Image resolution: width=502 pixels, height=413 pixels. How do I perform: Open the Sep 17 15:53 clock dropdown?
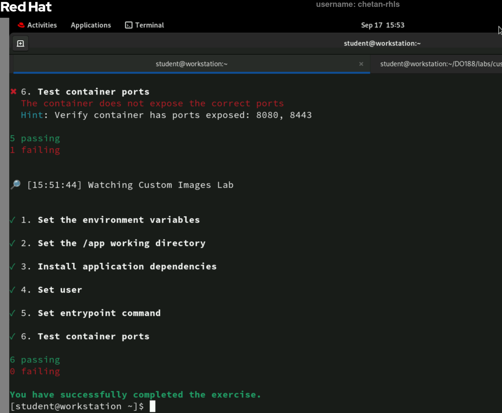[x=382, y=25]
